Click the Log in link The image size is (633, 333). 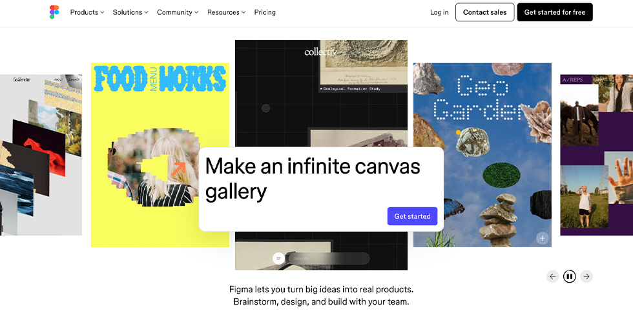click(439, 12)
